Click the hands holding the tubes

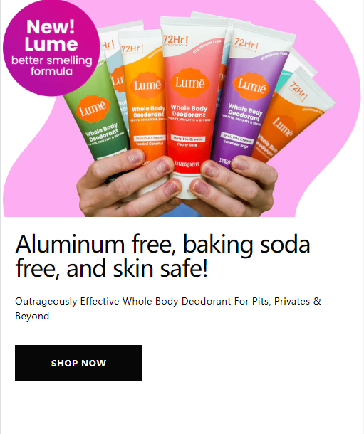(177, 184)
